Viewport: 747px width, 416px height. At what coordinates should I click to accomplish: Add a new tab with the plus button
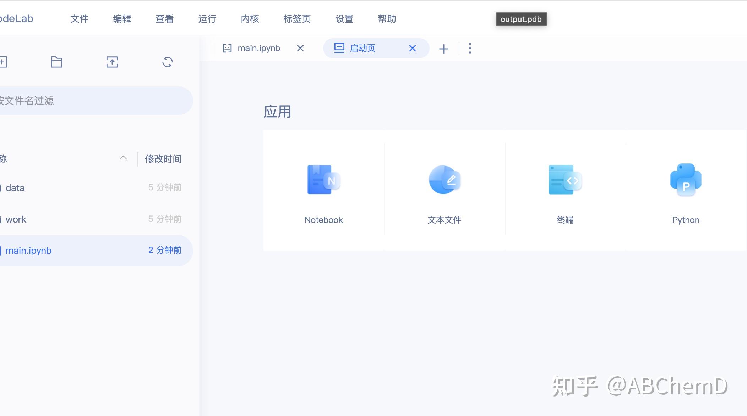coord(443,48)
